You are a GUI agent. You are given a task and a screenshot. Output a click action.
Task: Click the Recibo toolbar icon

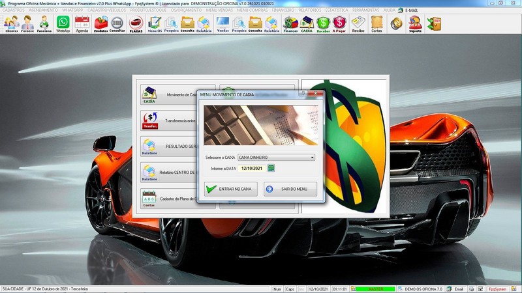pyautogui.click(x=358, y=24)
